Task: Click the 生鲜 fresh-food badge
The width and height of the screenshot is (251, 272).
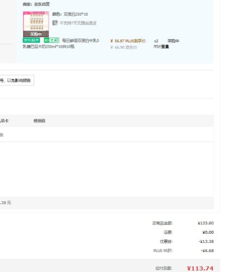Action: 52,40
